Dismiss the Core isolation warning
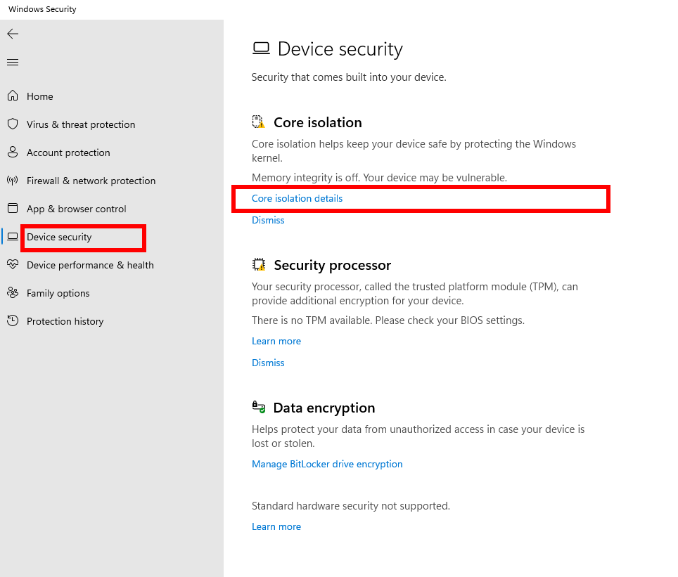Image resolution: width=678 pixels, height=577 pixels. pyautogui.click(x=268, y=221)
